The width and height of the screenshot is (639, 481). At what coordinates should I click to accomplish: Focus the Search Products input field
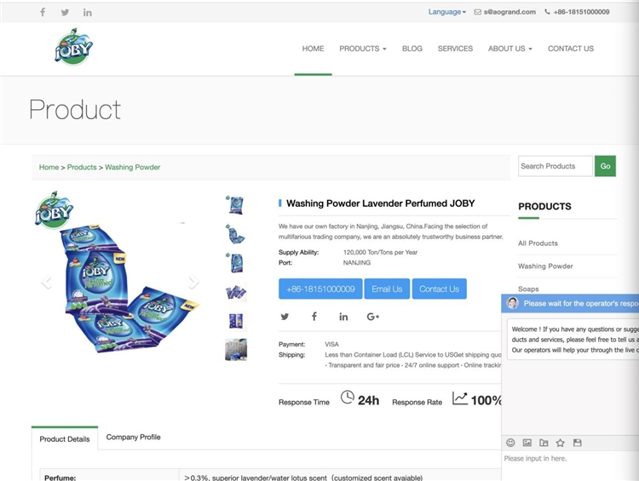click(556, 166)
